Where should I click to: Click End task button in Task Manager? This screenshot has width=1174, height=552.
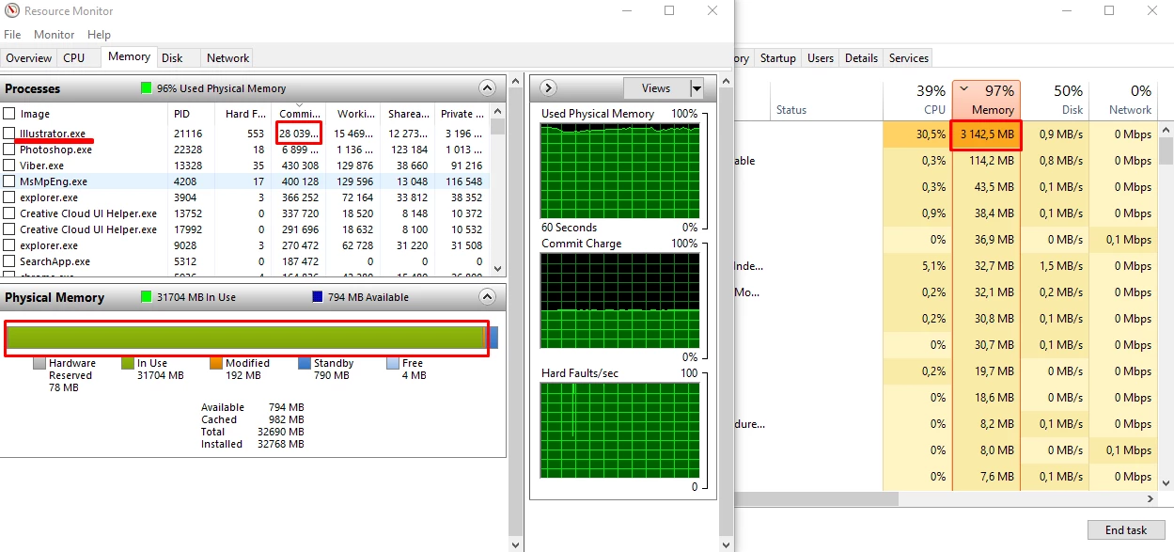coord(1125,530)
